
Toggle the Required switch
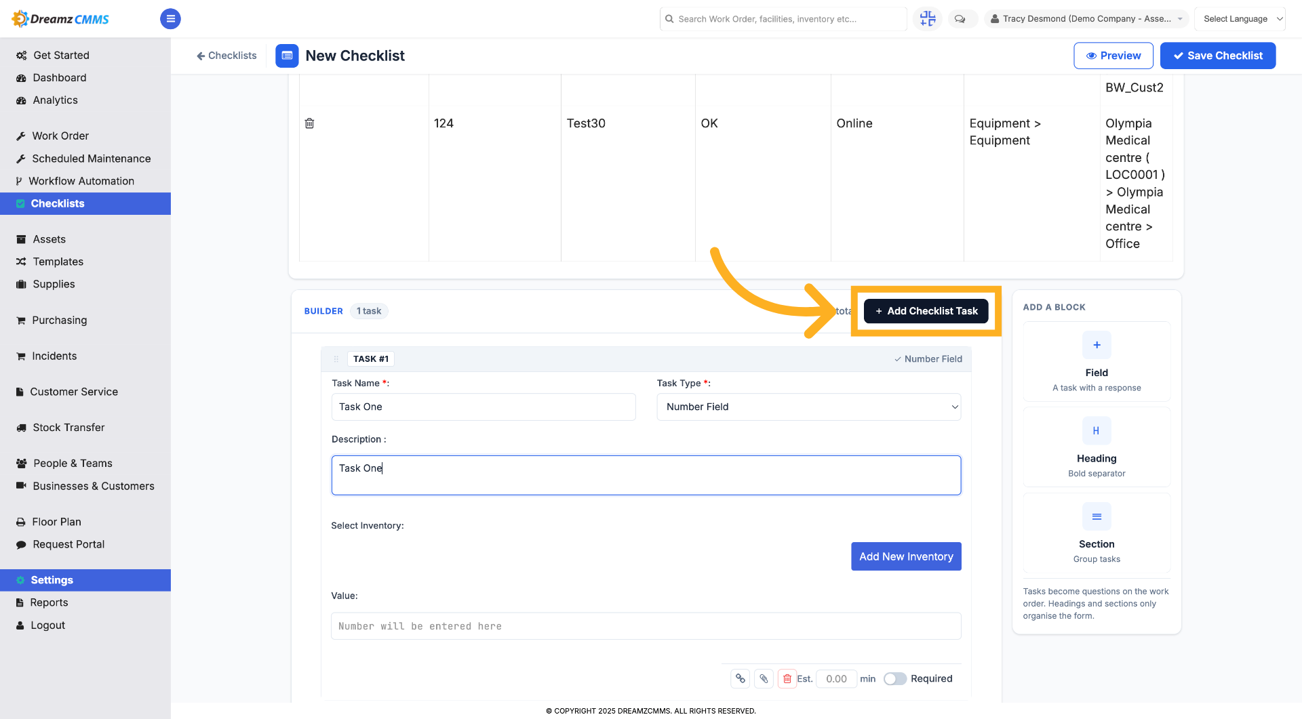click(894, 678)
